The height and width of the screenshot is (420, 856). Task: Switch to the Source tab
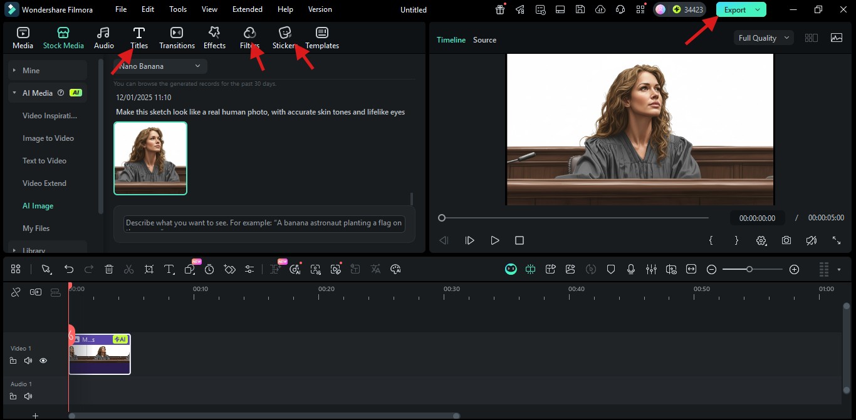(484, 39)
